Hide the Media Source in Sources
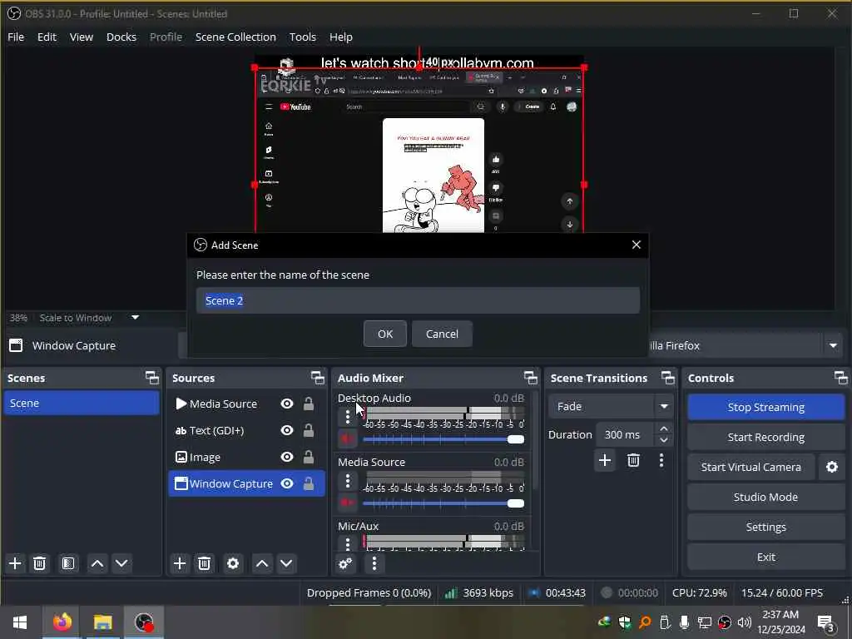The image size is (852, 639). pos(287,404)
